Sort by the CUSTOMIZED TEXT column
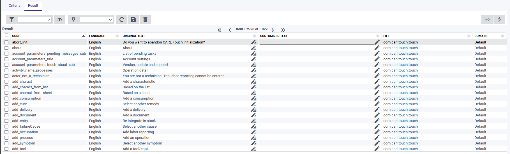Screen dimensions: 510x154 (378, 36)
